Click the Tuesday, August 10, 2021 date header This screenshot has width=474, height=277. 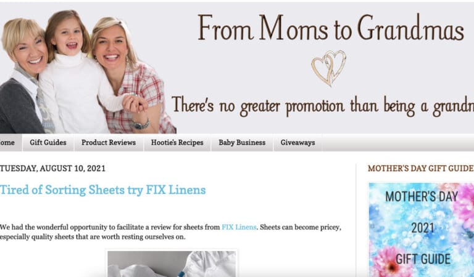(52, 168)
